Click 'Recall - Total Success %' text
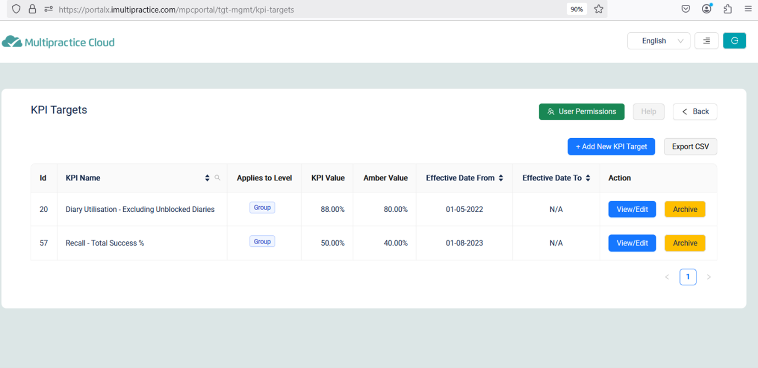 [105, 244]
